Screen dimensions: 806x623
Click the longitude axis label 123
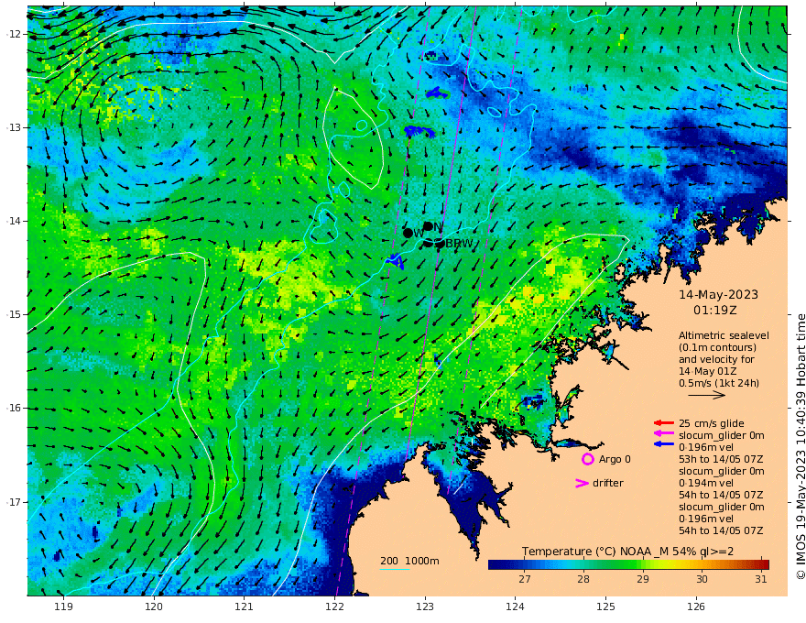pyautogui.click(x=425, y=607)
